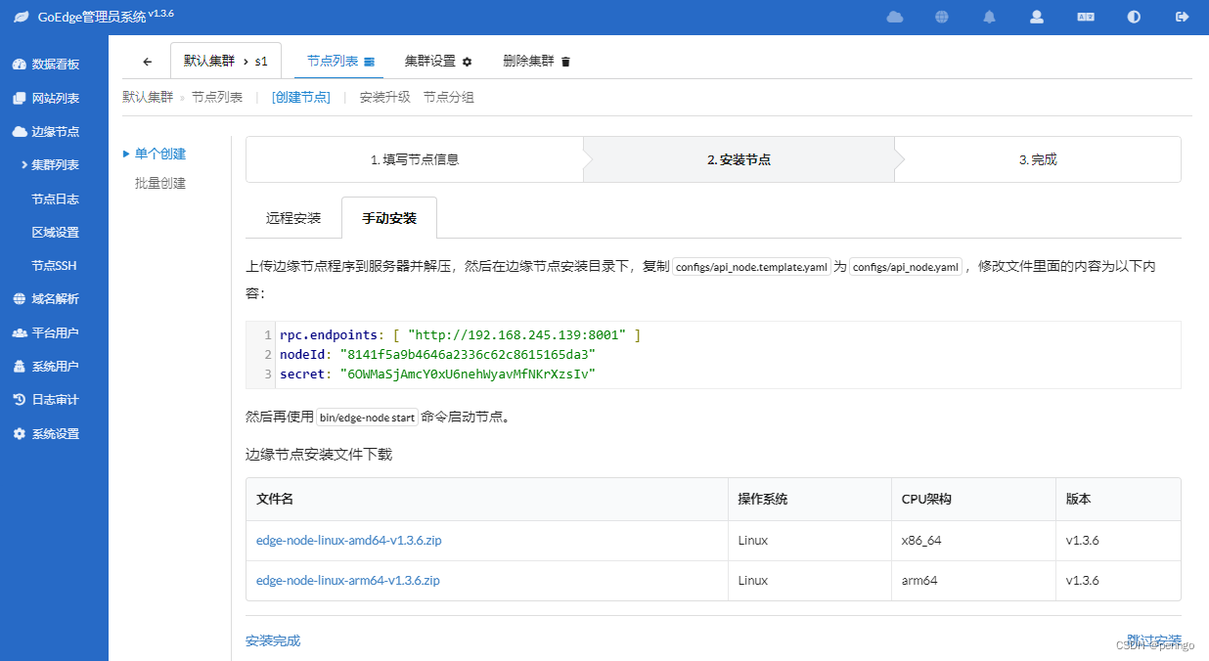This screenshot has width=1209, height=661.
Task: Open 数据看板 in the sidebar
Action: pyautogui.click(x=54, y=65)
